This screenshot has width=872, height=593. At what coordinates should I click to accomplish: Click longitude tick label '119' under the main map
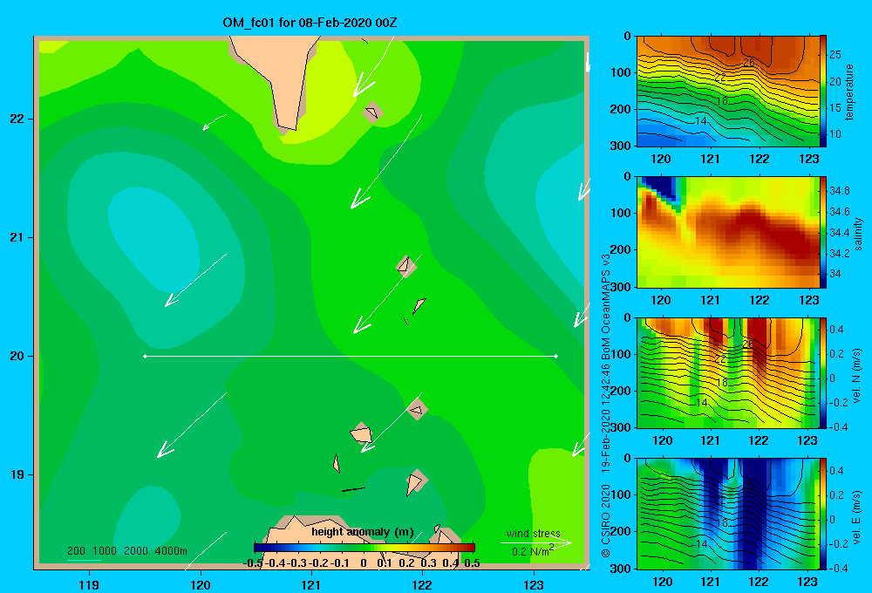[x=89, y=584]
